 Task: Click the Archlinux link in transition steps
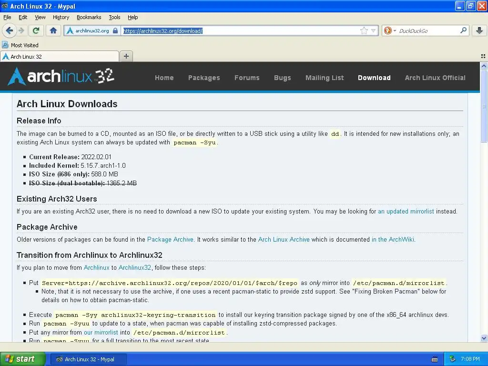pyautogui.click(x=96, y=267)
